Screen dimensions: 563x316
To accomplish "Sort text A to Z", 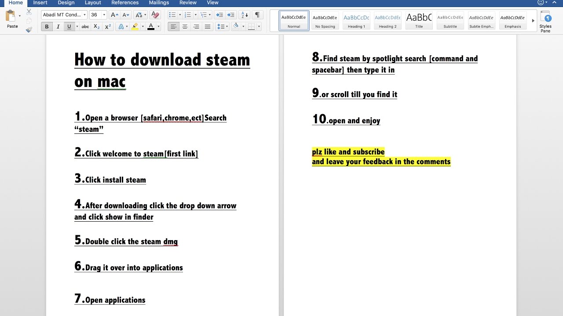I will (x=245, y=15).
